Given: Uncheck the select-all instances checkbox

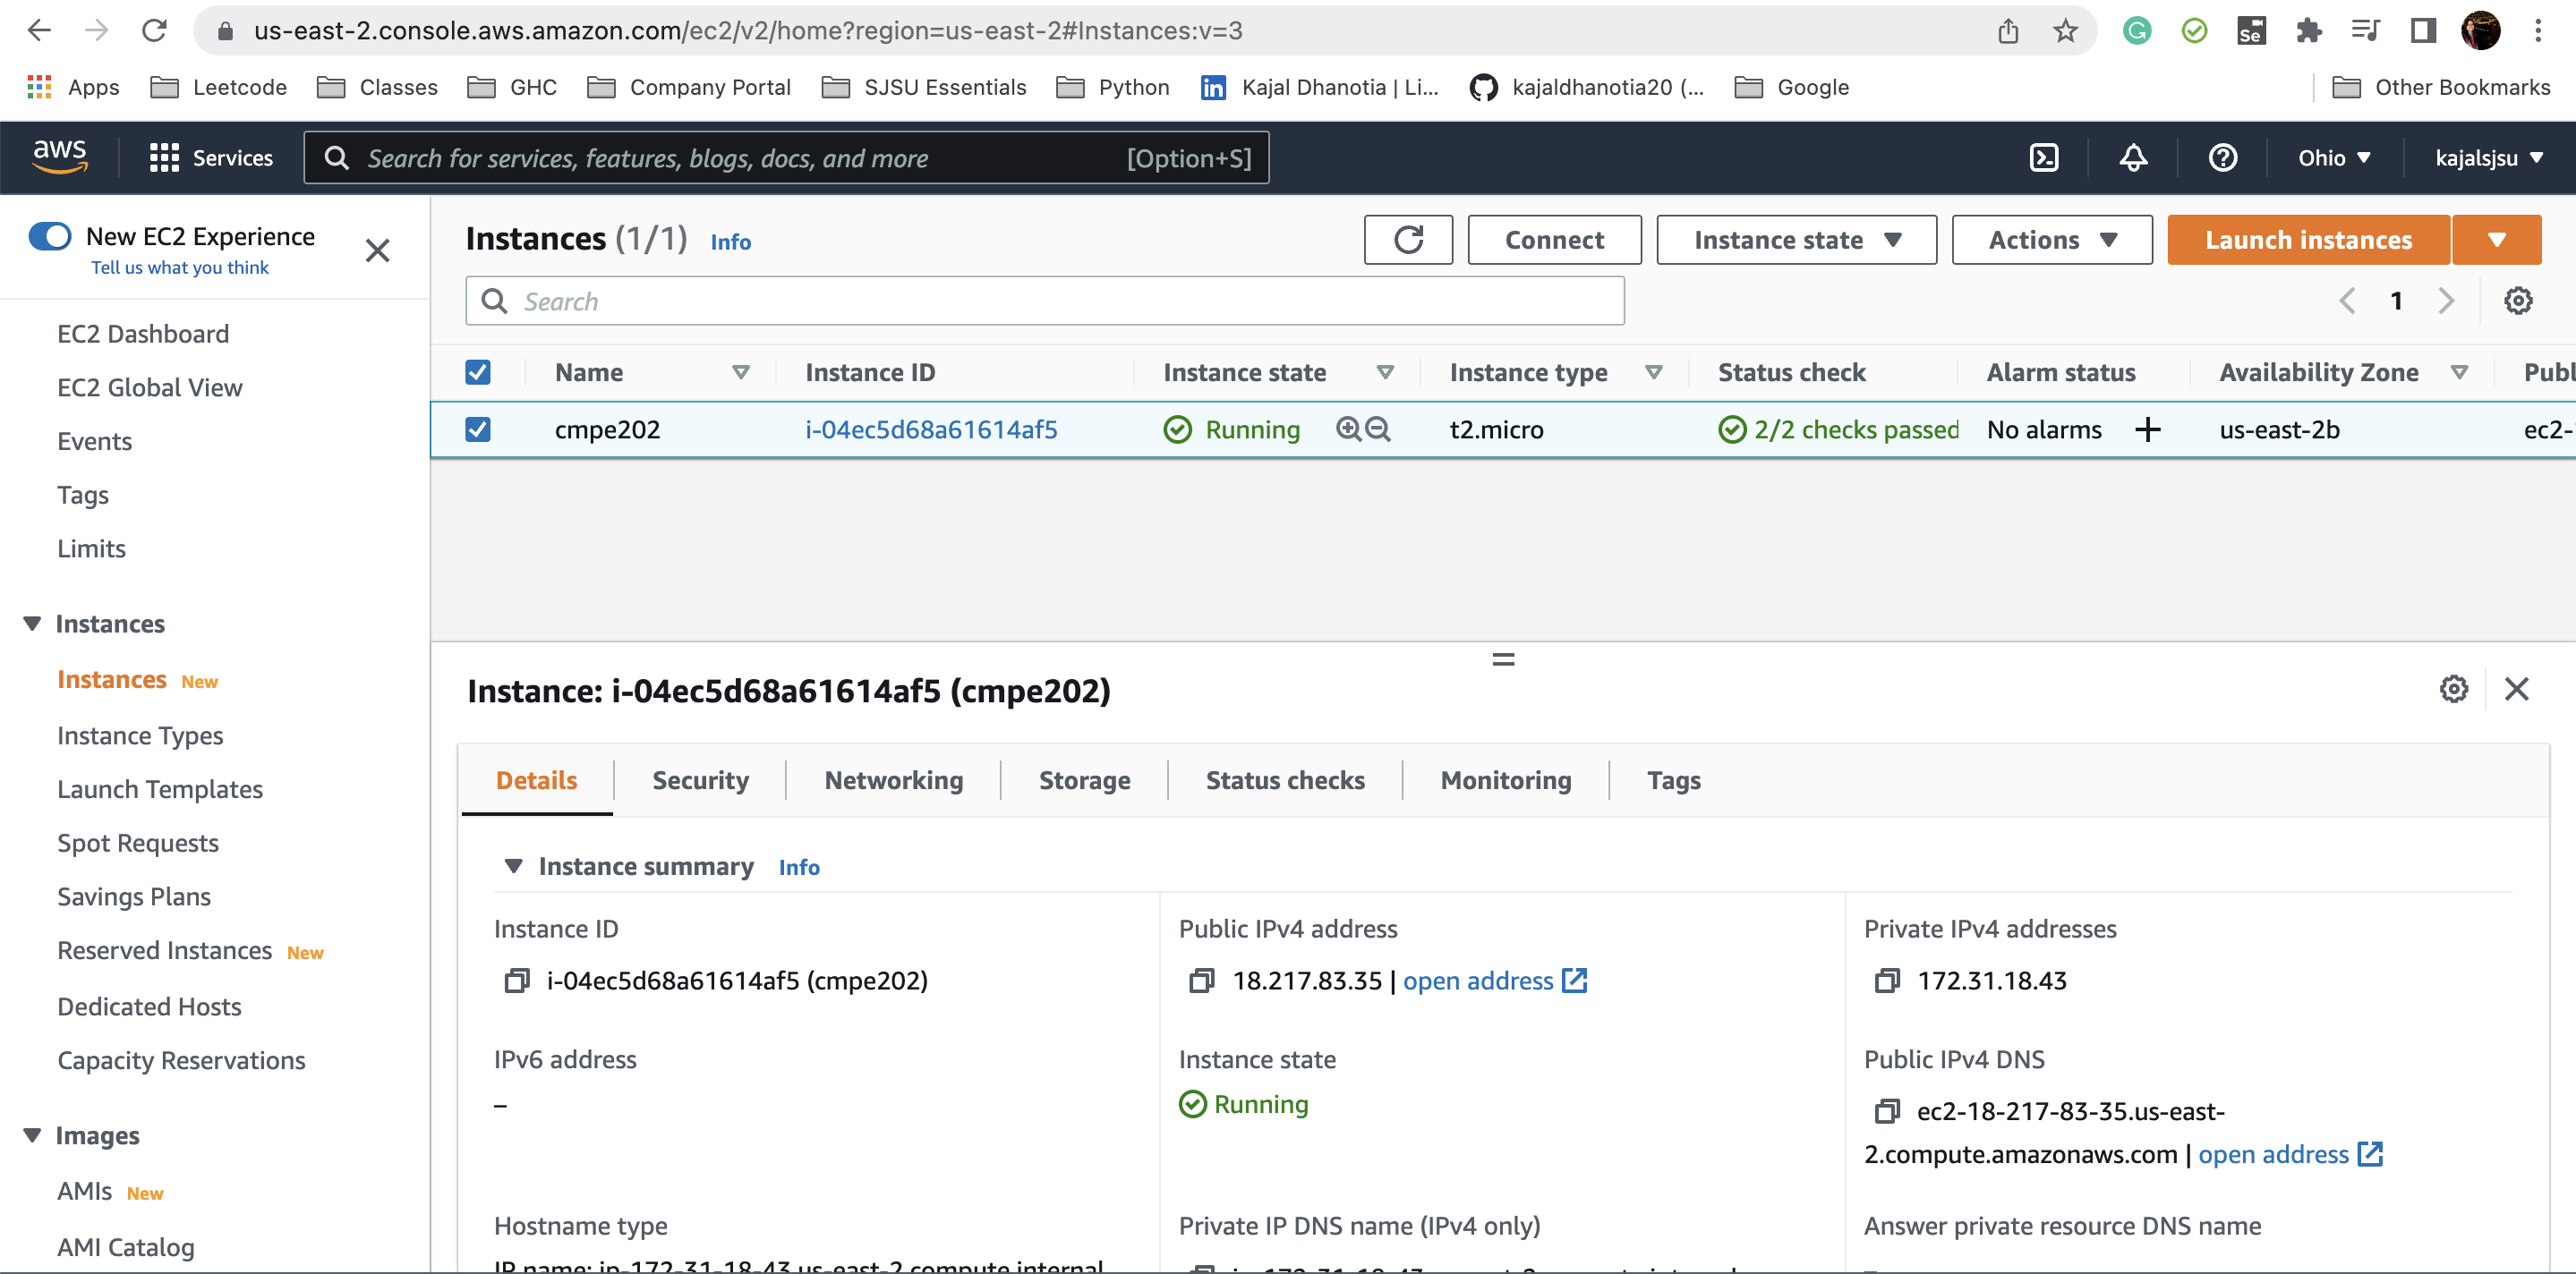Looking at the screenshot, I should click(478, 370).
